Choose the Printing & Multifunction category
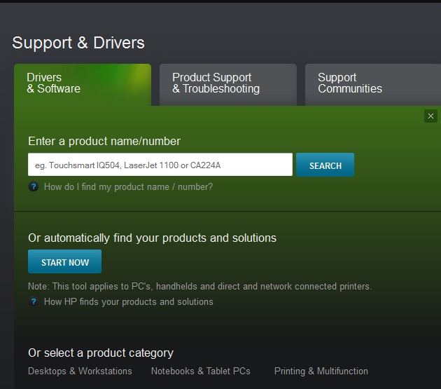 (321, 371)
